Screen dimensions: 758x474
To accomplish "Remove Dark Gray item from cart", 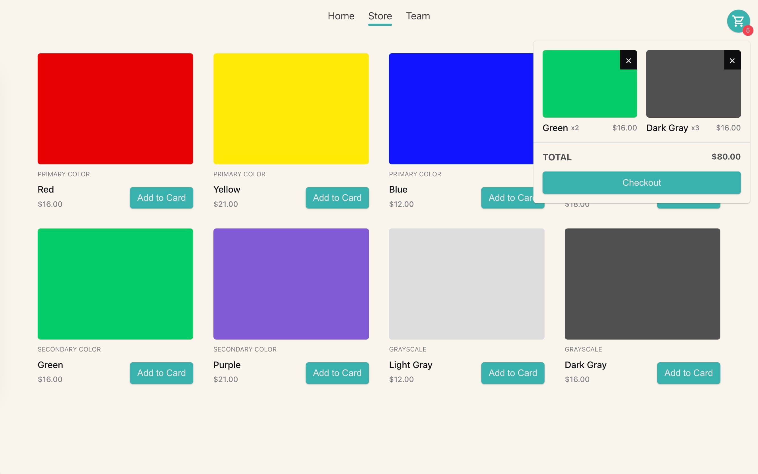I will [732, 60].
